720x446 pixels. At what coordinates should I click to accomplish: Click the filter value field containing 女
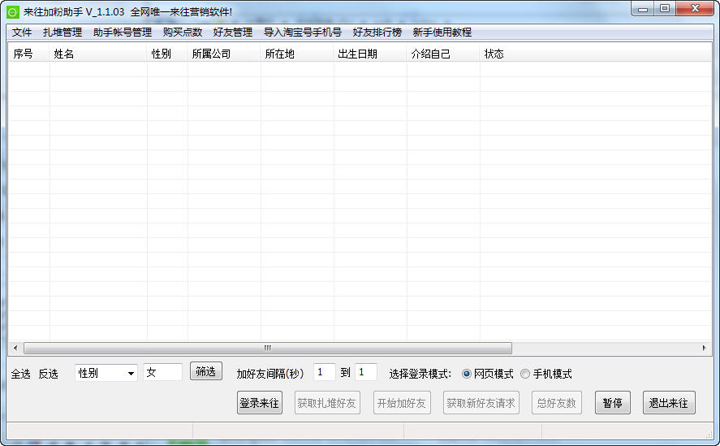(162, 372)
